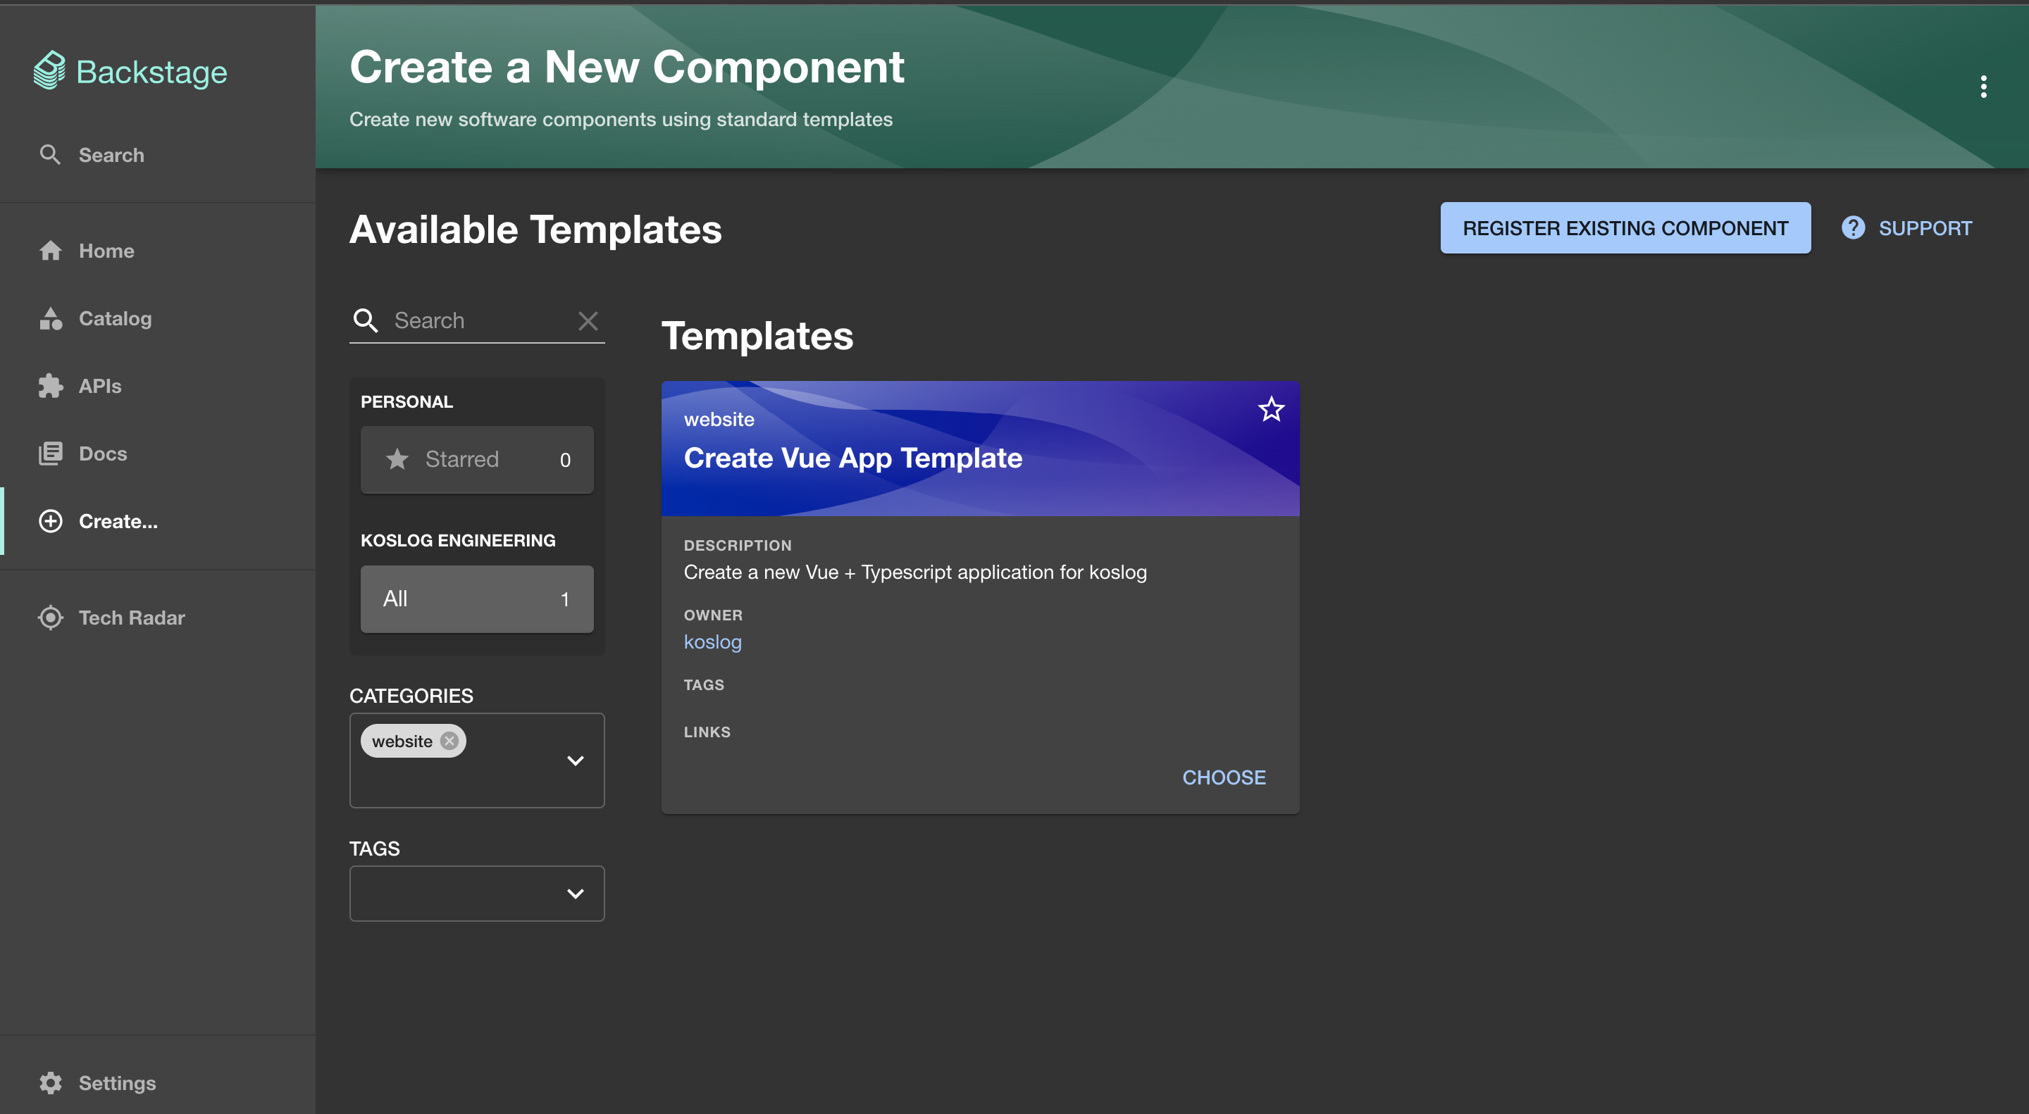Viewport: 2029px width, 1114px height.
Task: Click the APIs puzzle piece icon
Action: [51, 386]
